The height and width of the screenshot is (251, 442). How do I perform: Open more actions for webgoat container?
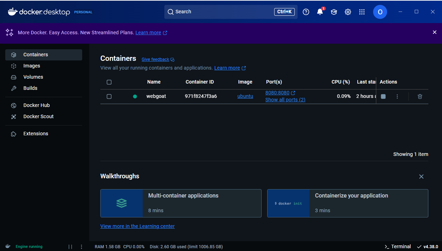[397, 96]
